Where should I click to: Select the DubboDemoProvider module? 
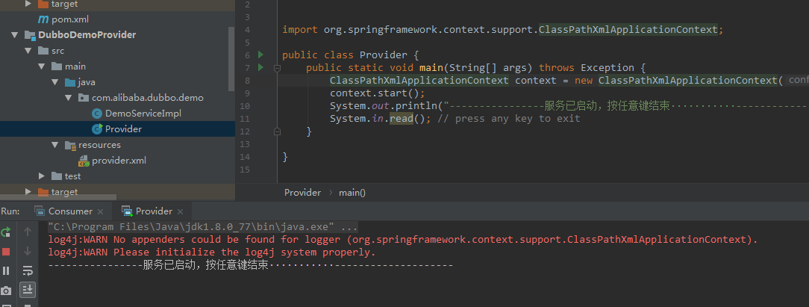pos(87,35)
